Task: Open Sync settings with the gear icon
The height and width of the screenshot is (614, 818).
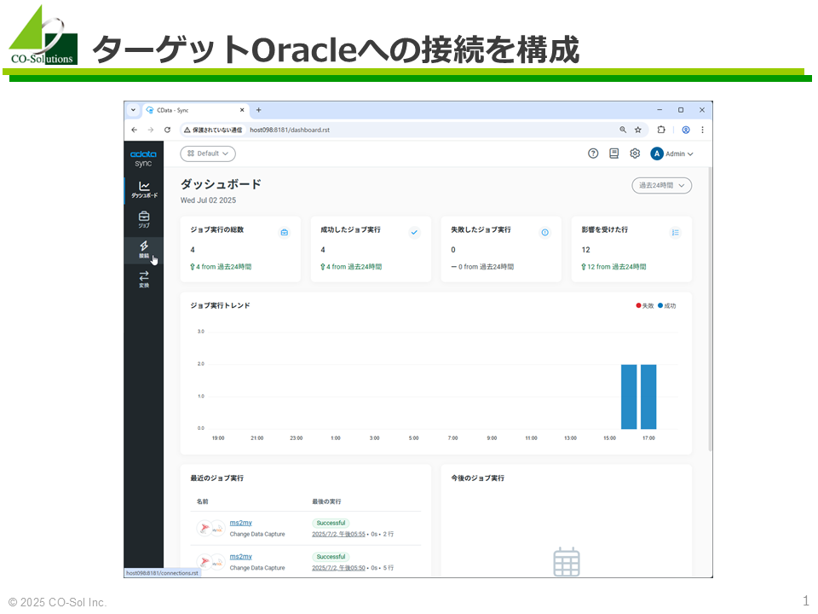Action: coord(635,153)
